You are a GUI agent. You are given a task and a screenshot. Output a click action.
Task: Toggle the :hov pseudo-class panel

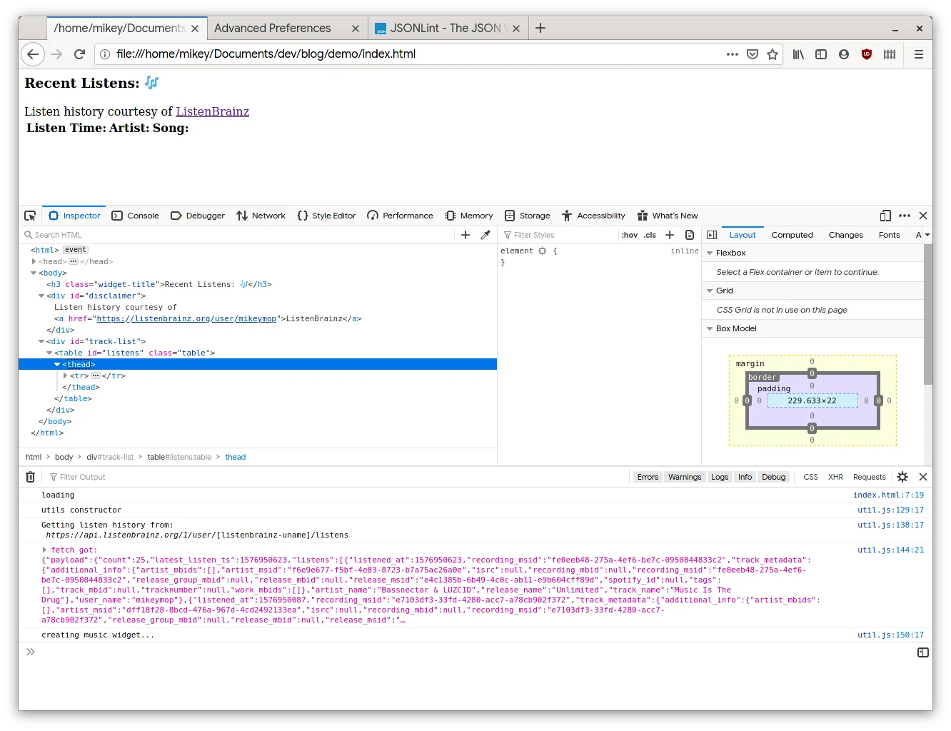point(630,235)
